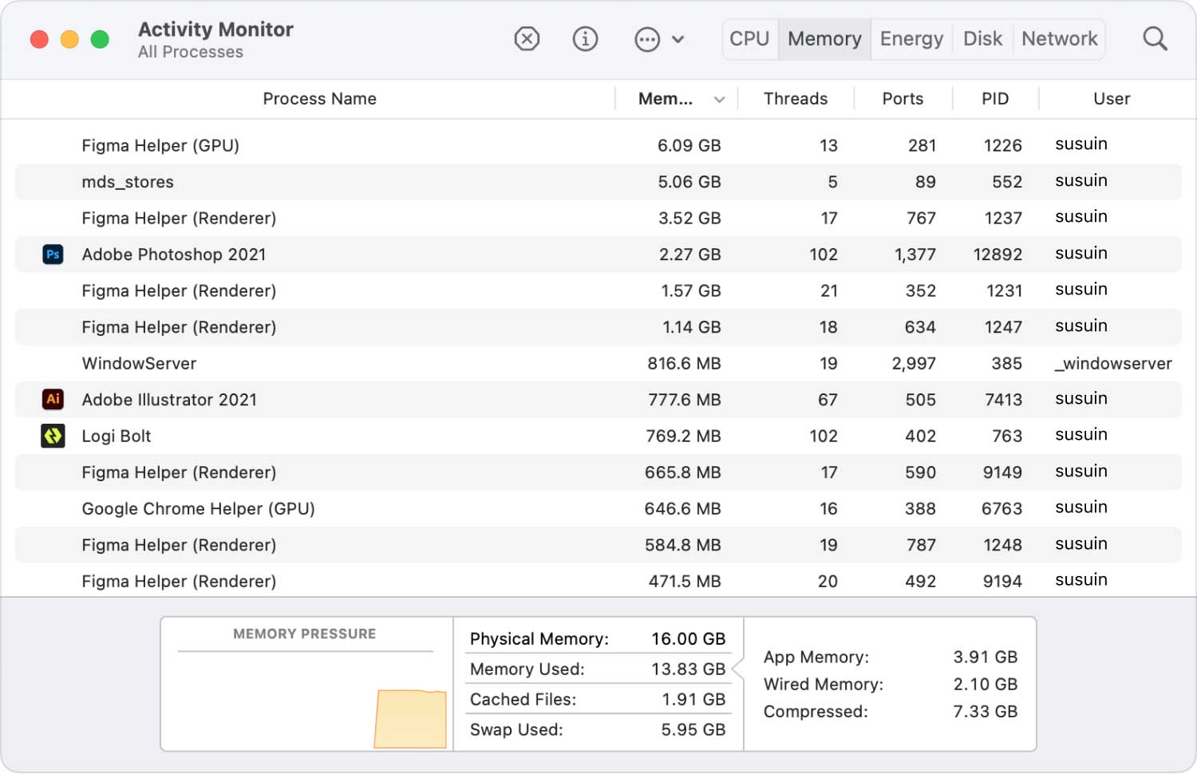Click the 2.27 GB memory value

689,255
